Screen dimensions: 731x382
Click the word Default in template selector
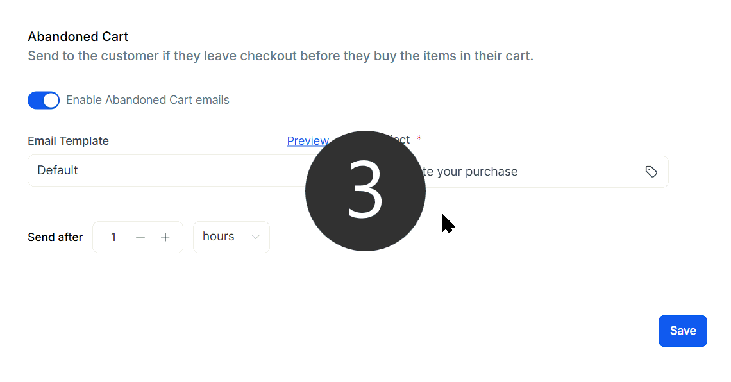point(58,170)
